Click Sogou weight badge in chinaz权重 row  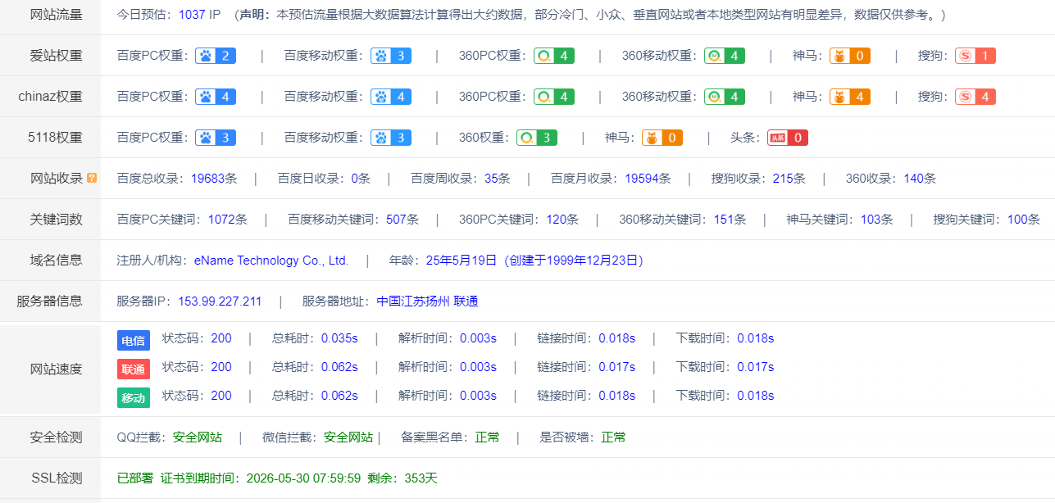click(x=975, y=97)
